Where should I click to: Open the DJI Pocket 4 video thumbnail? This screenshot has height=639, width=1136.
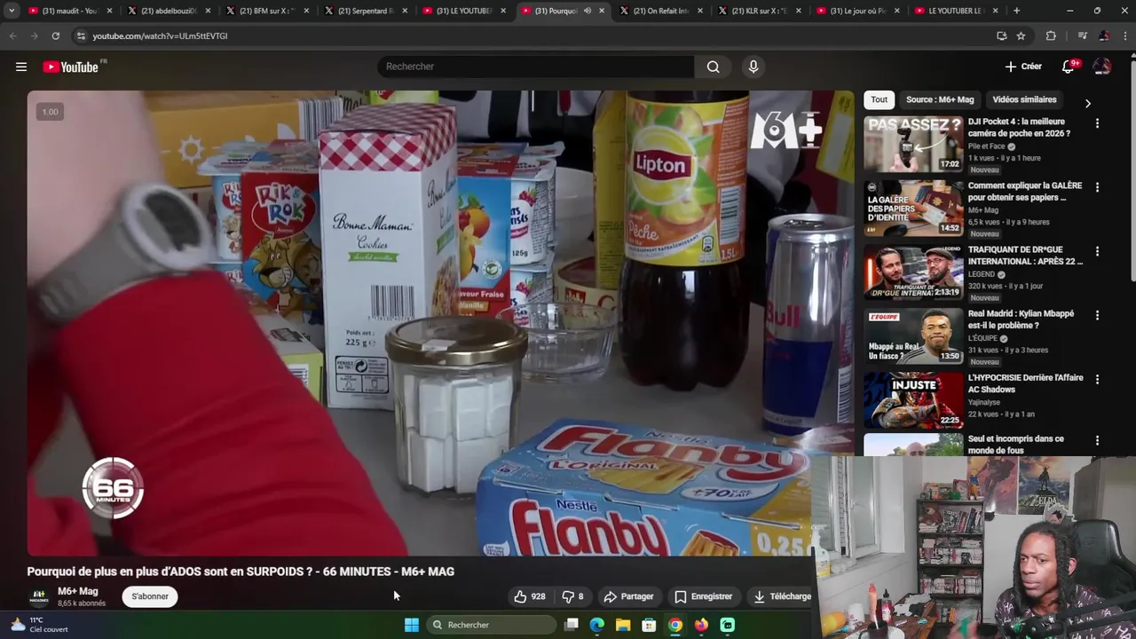coord(913,144)
